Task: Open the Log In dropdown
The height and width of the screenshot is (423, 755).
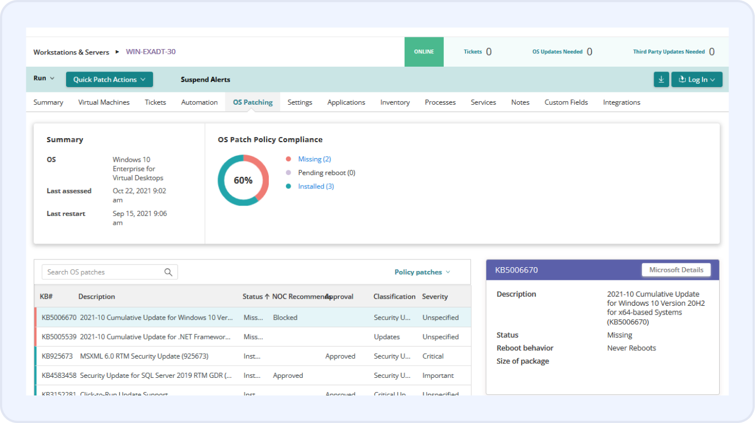Action: click(x=697, y=79)
